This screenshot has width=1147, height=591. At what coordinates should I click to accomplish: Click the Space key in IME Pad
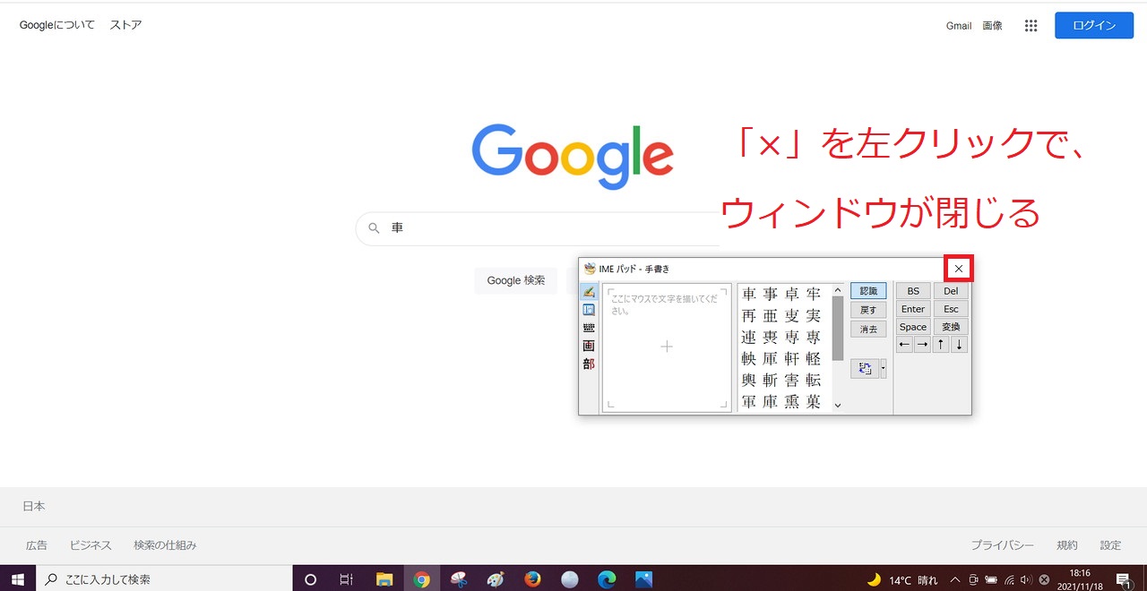[x=913, y=327]
